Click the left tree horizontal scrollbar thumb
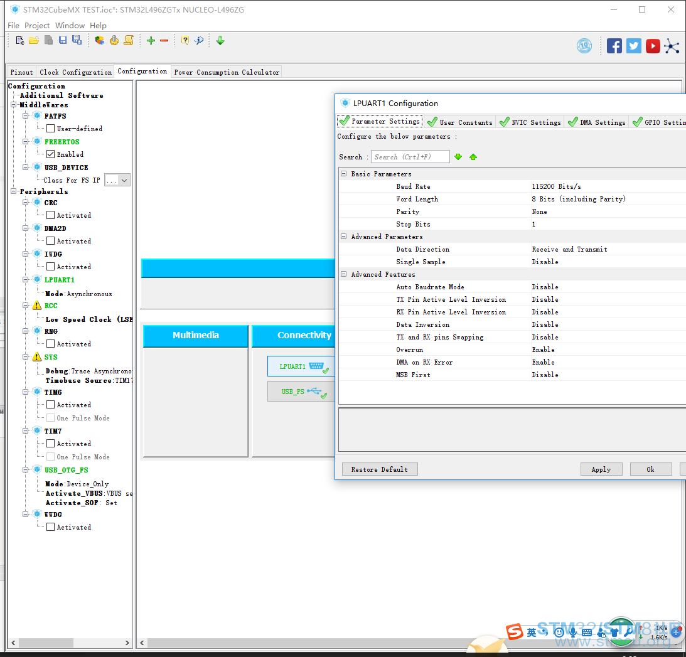 coord(46,643)
